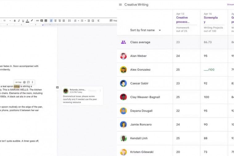
Task: Click Dayana Dougall's homework grade 22
Action: [178, 111]
